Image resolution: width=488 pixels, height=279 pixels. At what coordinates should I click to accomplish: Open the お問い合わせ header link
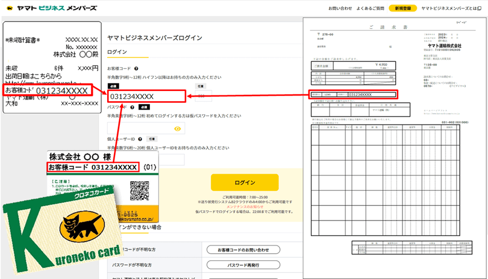(x=340, y=9)
